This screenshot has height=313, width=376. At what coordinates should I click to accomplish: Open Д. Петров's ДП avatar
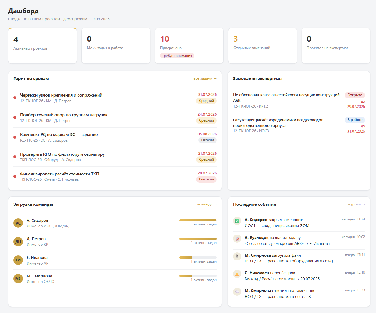18,241
